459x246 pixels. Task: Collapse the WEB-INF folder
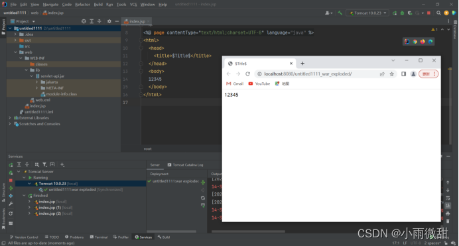click(x=21, y=58)
